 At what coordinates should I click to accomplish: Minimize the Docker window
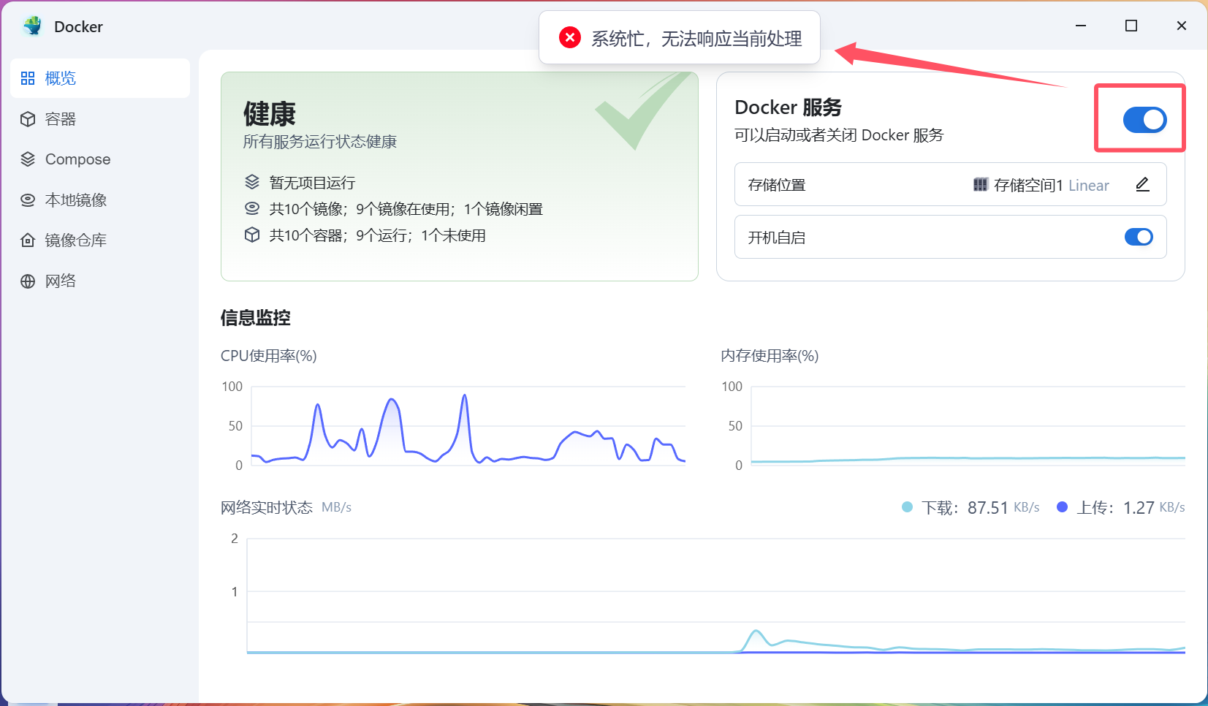1081,26
